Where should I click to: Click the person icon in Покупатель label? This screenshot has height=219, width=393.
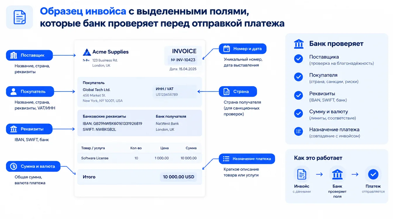click(x=13, y=91)
